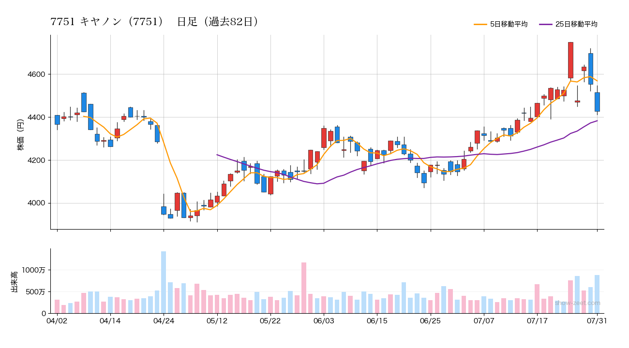Click the 06/15 date label

pos(377,320)
